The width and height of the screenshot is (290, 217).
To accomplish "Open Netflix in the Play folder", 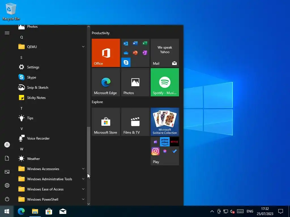I will pos(174,142).
